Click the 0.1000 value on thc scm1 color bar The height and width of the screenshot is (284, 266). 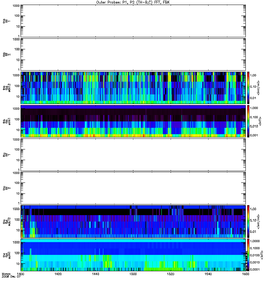tap(255, 248)
